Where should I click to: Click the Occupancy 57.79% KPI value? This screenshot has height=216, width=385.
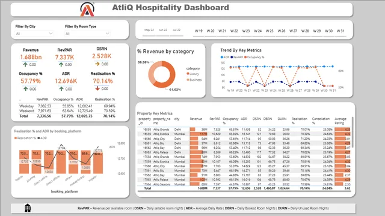(31, 81)
